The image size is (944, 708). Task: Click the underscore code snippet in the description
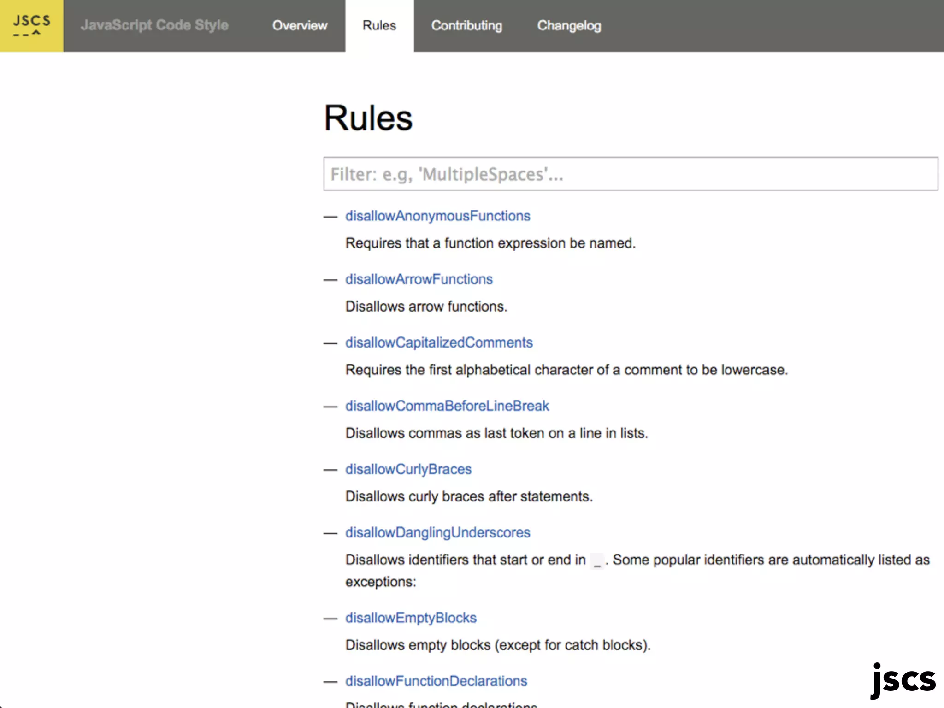(x=597, y=561)
